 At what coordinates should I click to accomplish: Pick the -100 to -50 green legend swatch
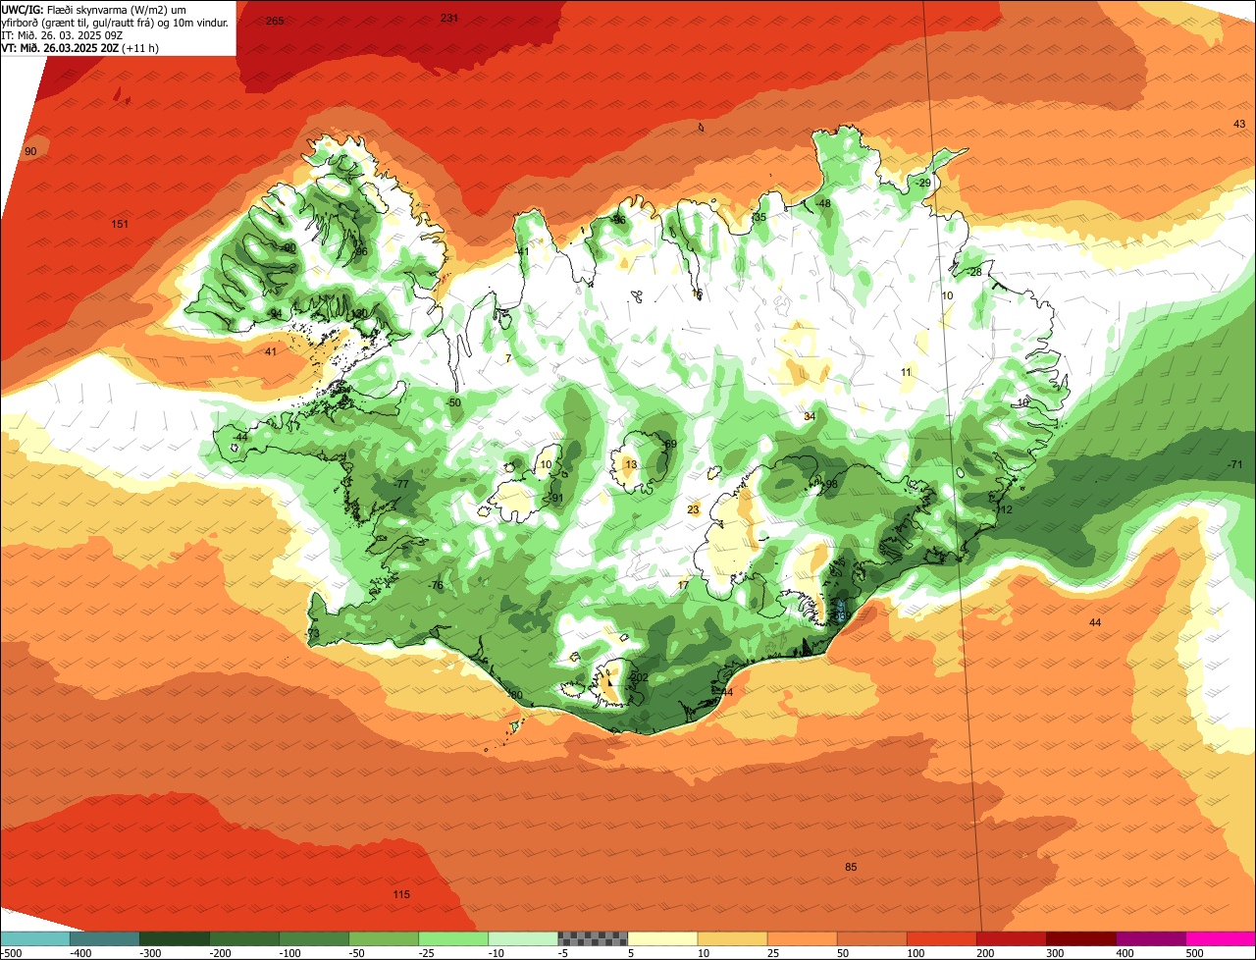314,938
